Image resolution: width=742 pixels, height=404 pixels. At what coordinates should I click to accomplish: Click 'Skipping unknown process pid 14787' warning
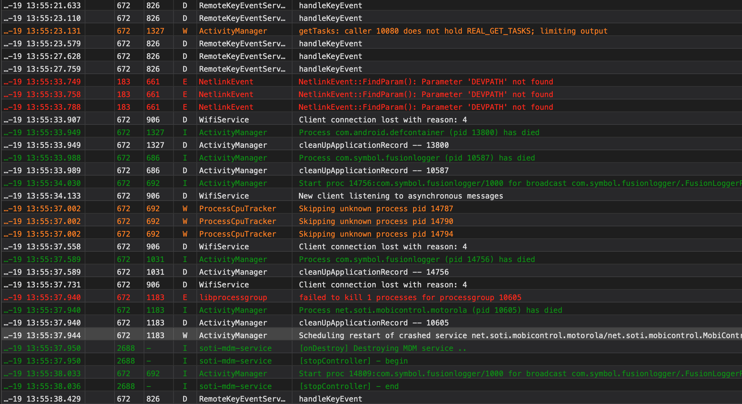pyautogui.click(x=376, y=209)
